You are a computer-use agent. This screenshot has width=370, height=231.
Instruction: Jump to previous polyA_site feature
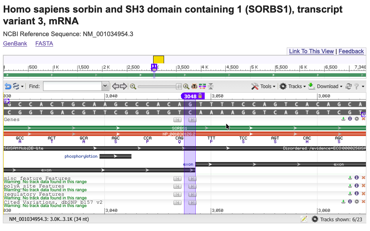pyautogui.click(x=177, y=187)
